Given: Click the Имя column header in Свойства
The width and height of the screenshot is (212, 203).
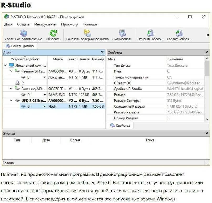Looking at the screenshot, I should (x=137, y=59).
